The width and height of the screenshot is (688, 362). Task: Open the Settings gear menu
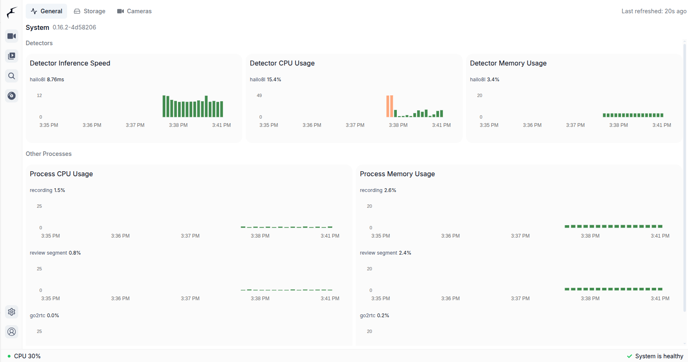point(12,312)
